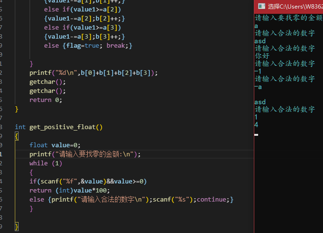Click the yellow closing brace of main function
Viewport: 323px width, 233px height.
17,109
